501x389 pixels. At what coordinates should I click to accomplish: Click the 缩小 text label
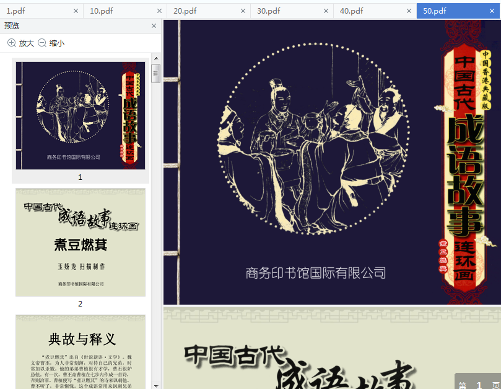[57, 43]
